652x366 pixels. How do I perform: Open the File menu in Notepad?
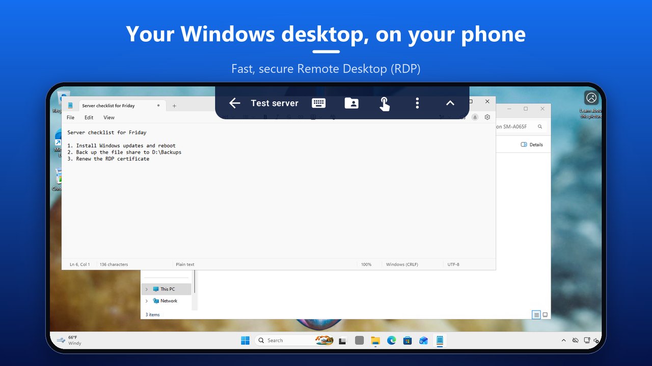point(71,117)
